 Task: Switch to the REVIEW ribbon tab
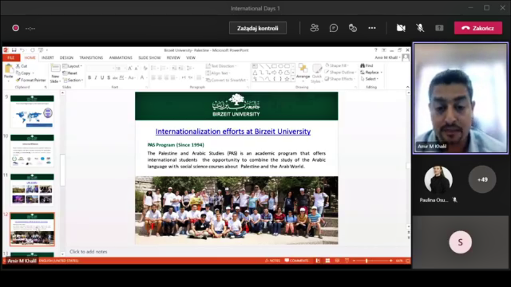173,58
